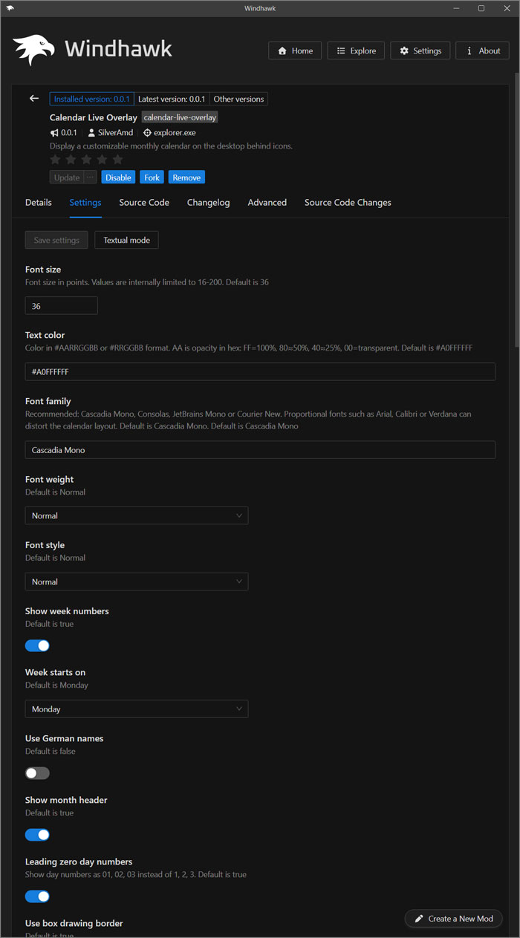
Task: Open the Windhawk Settings page
Action: [420, 51]
